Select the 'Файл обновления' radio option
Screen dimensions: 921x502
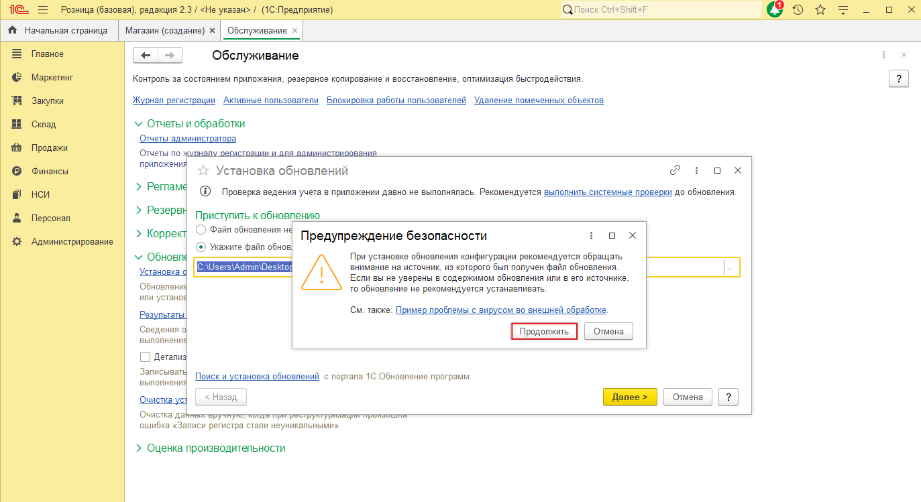pyautogui.click(x=201, y=229)
